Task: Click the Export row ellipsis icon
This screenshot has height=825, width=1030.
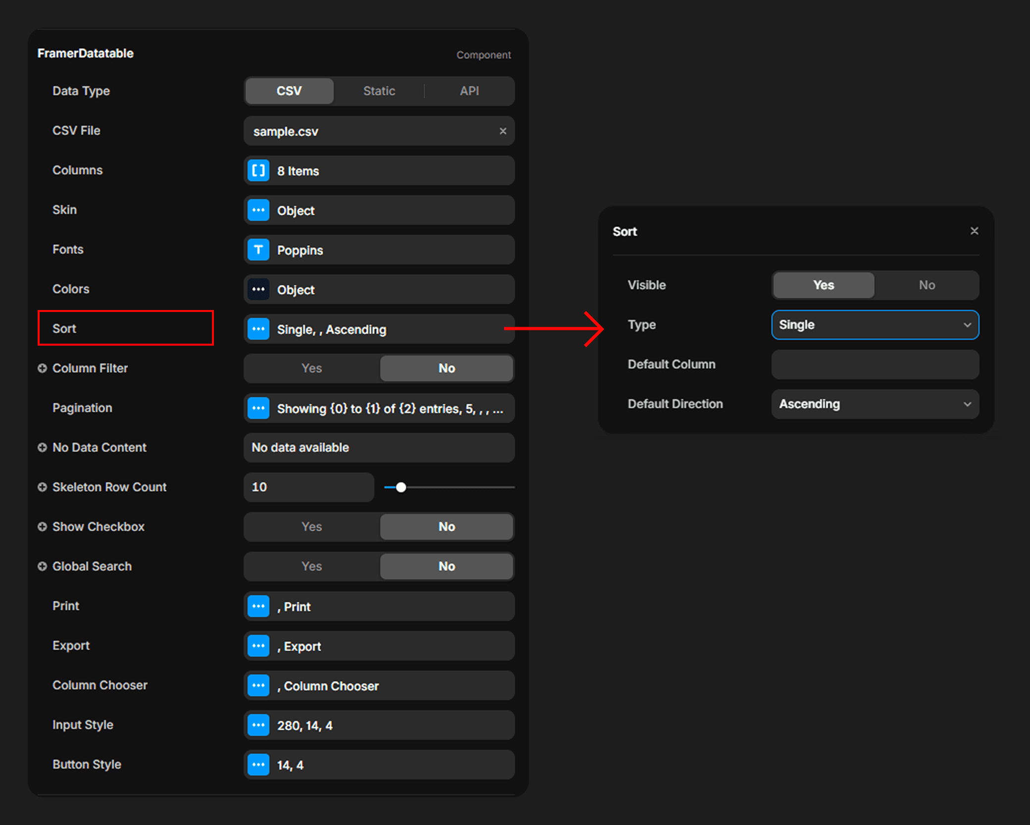Action: coord(258,646)
